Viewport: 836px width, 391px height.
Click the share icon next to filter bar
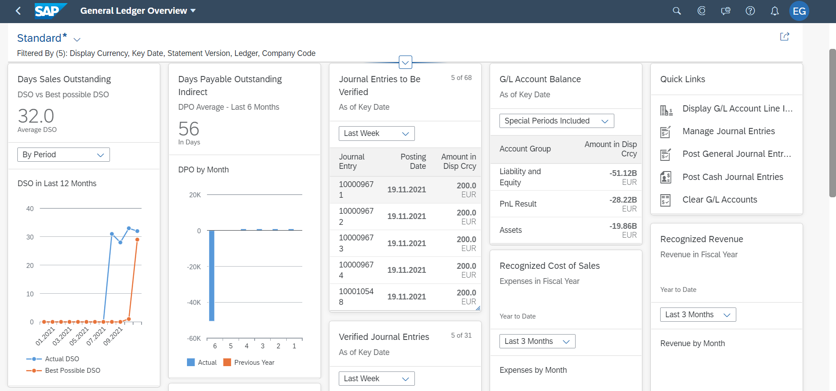pos(784,36)
